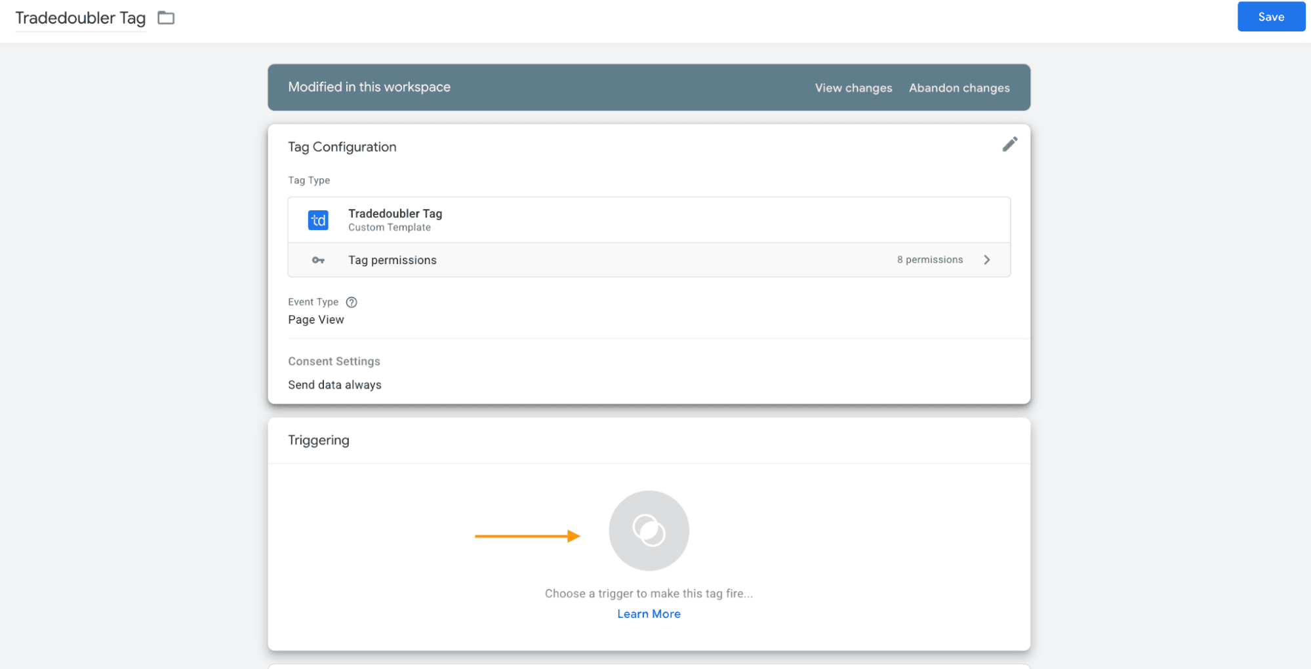
Task: Click the Page View event type value
Action: [x=316, y=320]
